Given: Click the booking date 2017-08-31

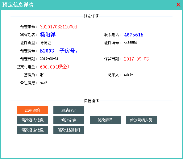Looking at the screenshot, I should (49, 59).
